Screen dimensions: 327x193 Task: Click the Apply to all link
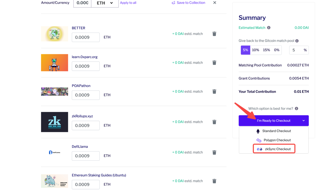[x=128, y=3]
